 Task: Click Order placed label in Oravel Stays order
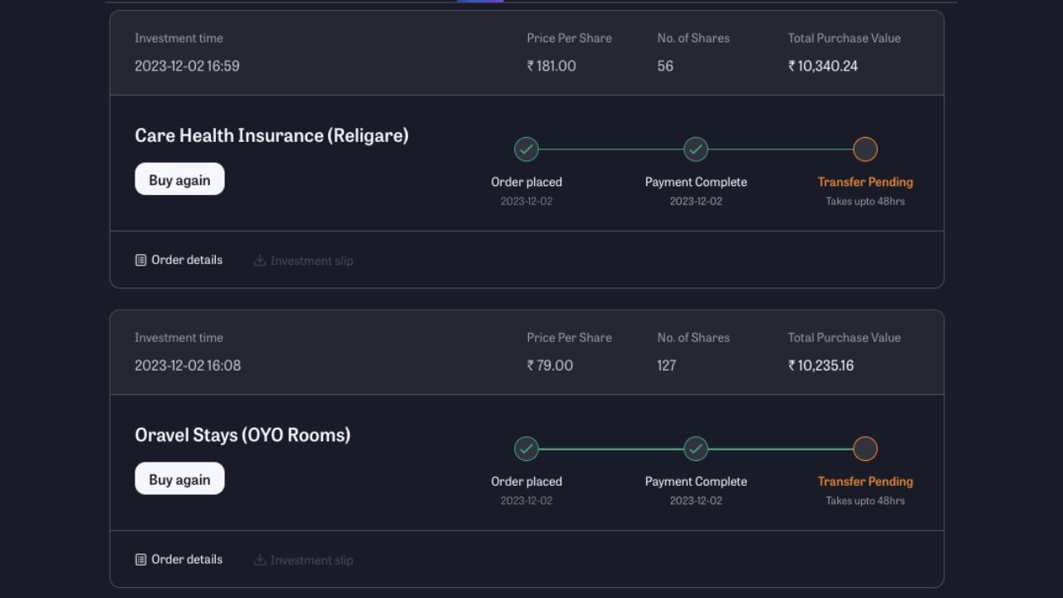[x=527, y=482]
